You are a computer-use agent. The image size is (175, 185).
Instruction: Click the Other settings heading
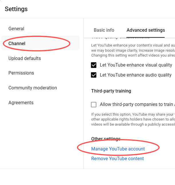coord(106,139)
